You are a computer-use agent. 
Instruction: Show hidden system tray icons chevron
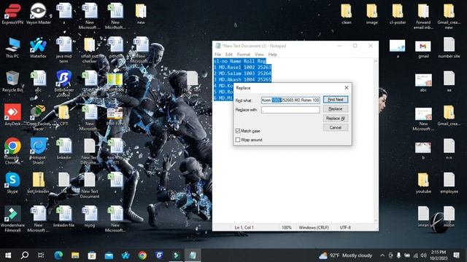(382, 255)
